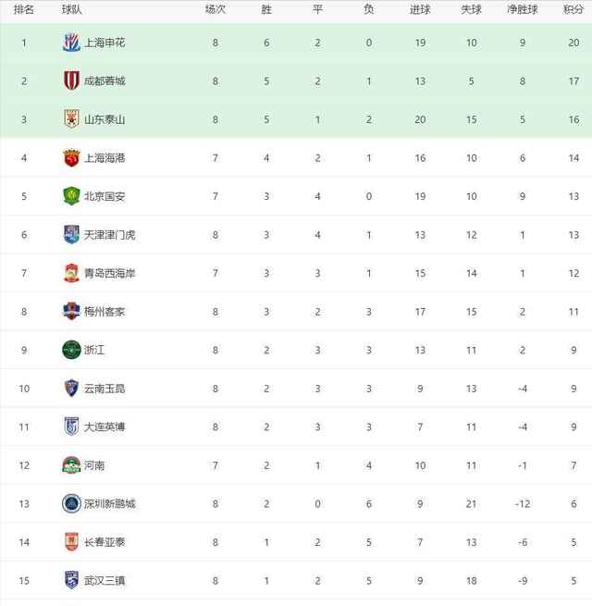Select the Shandong Taishan (山东泰山) club badge
Image resolution: width=592 pixels, height=606 pixels.
(71, 119)
